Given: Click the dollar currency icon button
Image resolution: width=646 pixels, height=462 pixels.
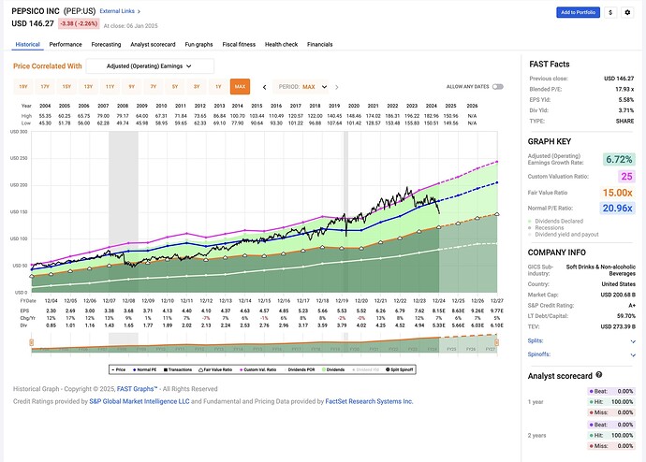Looking at the screenshot, I should [610, 12].
